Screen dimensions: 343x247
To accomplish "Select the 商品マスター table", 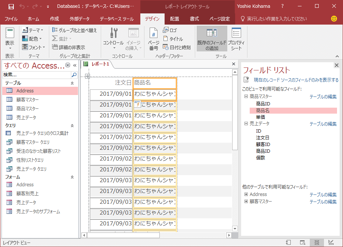I will point(40,108).
